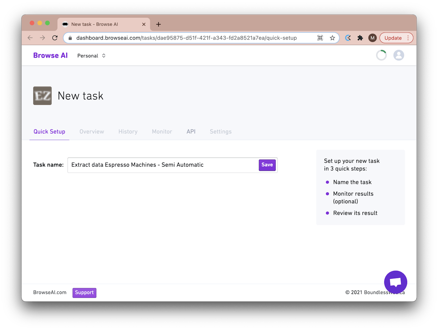
Task: Click the 'New task' heading
Action: tap(81, 96)
